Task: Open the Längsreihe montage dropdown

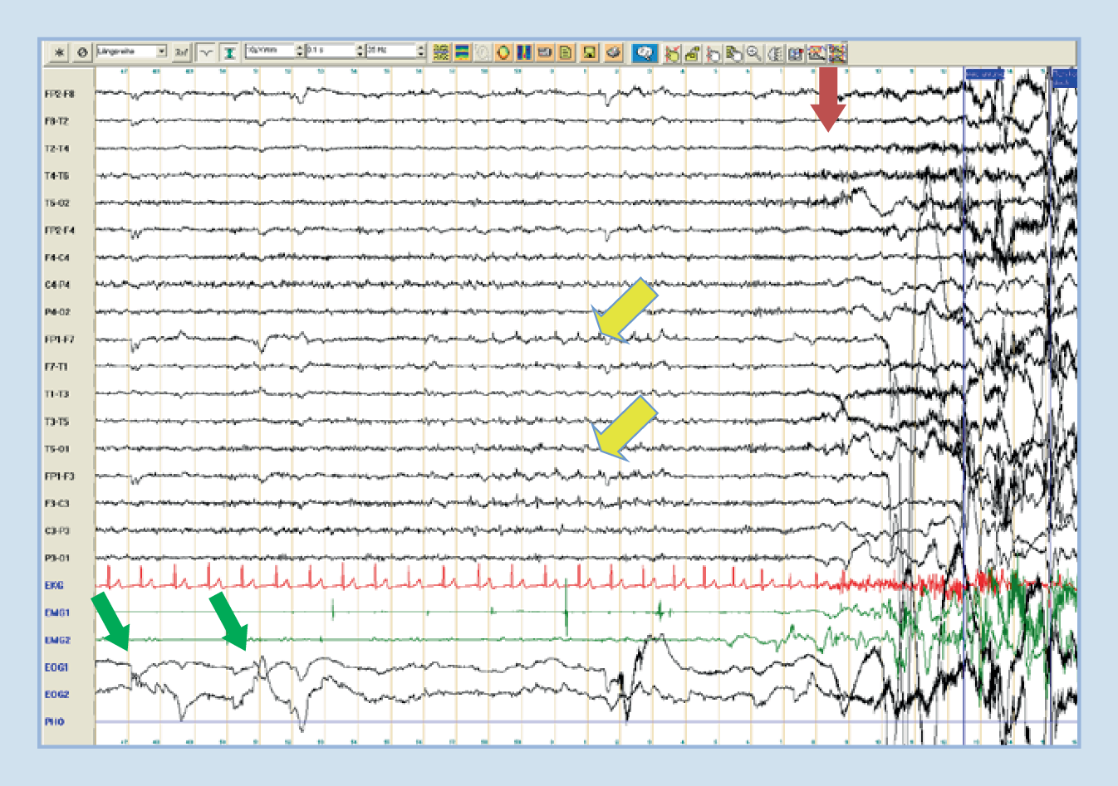Action: (132, 51)
